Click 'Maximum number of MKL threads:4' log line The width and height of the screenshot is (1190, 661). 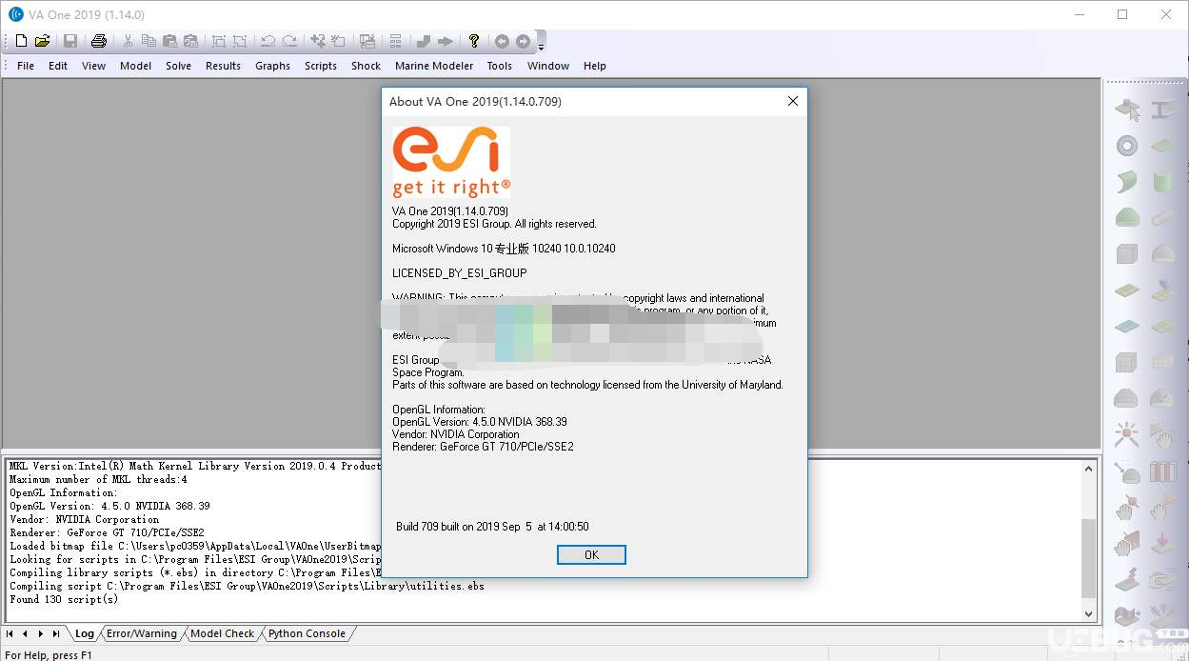(x=98, y=479)
